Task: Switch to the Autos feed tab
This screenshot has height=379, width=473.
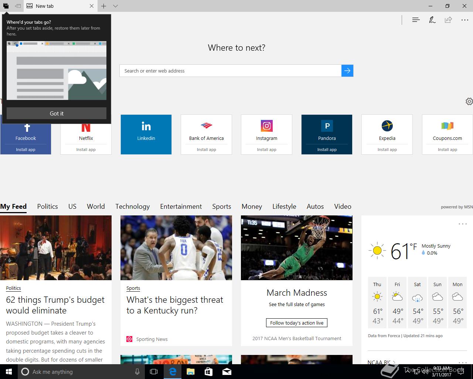Action: pyautogui.click(x=315, y=207)
